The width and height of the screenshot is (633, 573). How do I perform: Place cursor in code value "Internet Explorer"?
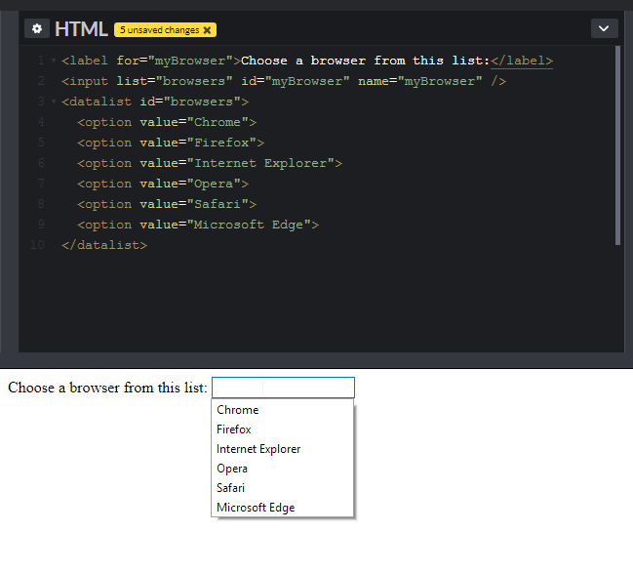pyautogui.click(x=260, y=163)
